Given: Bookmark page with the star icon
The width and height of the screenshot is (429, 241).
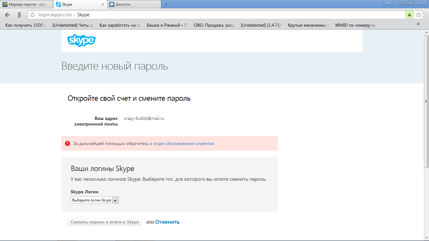Looking at the screenshot, I should coord(418,15).
